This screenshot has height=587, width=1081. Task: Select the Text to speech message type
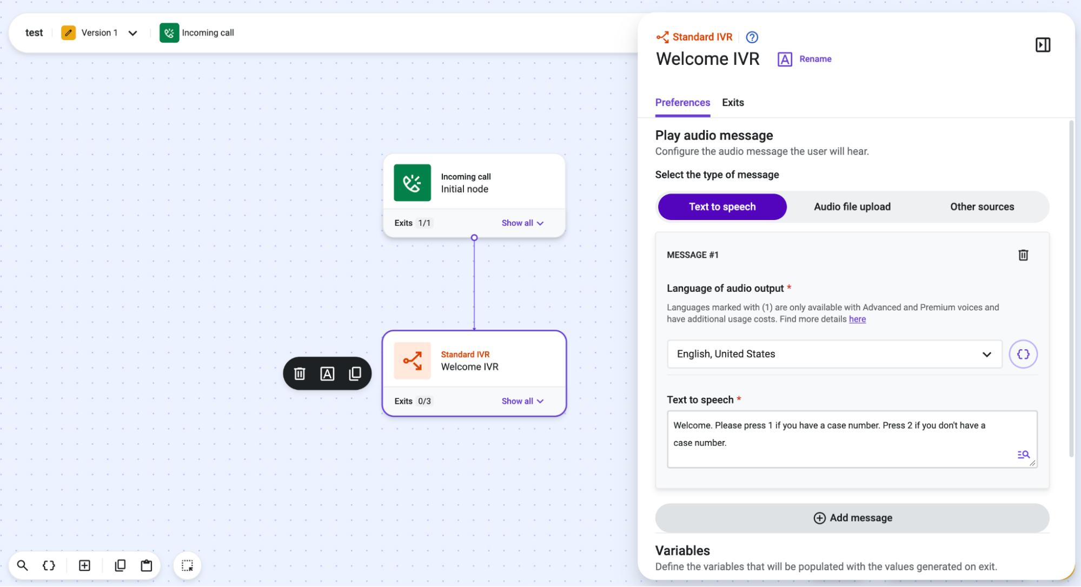(722, 207)
